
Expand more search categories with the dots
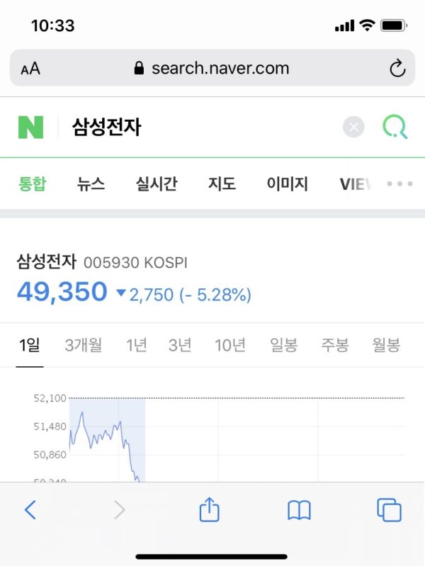pyautogui.click(x=399, y=184)
